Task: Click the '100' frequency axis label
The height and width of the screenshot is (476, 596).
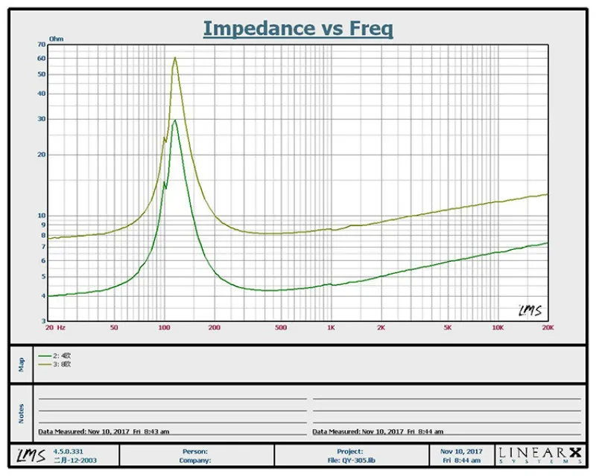Action: 164,327
